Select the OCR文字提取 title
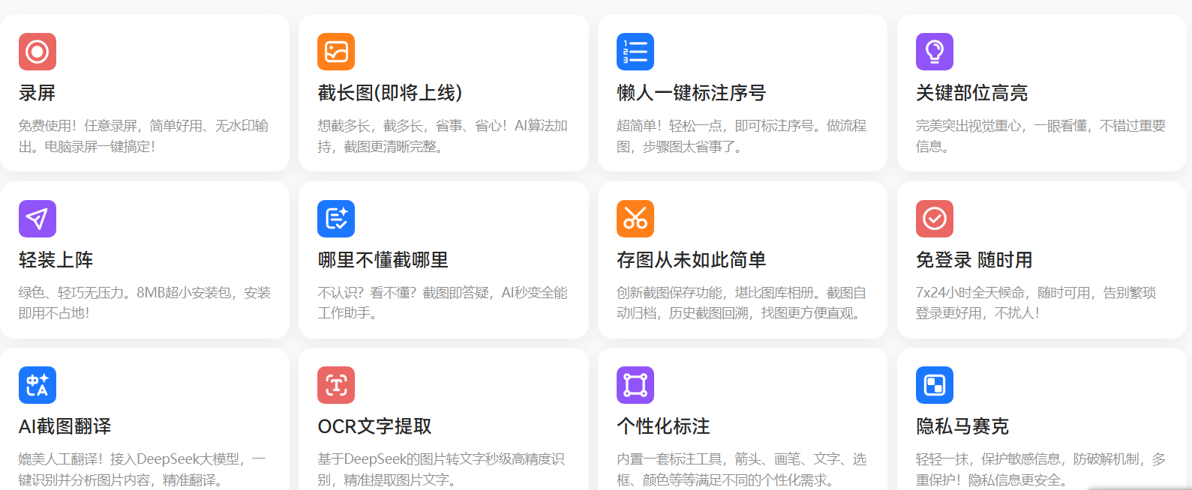Image resolution: width=1192 pixels, height=490 pixels. (374, 426)
